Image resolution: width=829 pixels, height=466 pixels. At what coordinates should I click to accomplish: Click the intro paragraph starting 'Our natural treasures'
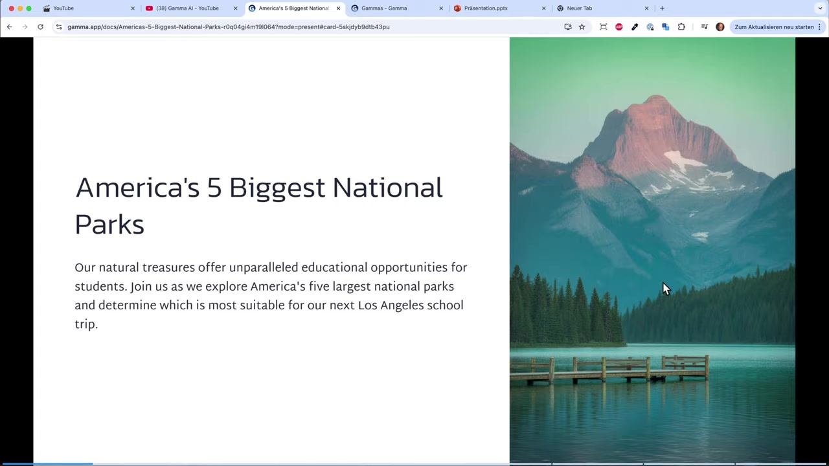click(271, 296)
